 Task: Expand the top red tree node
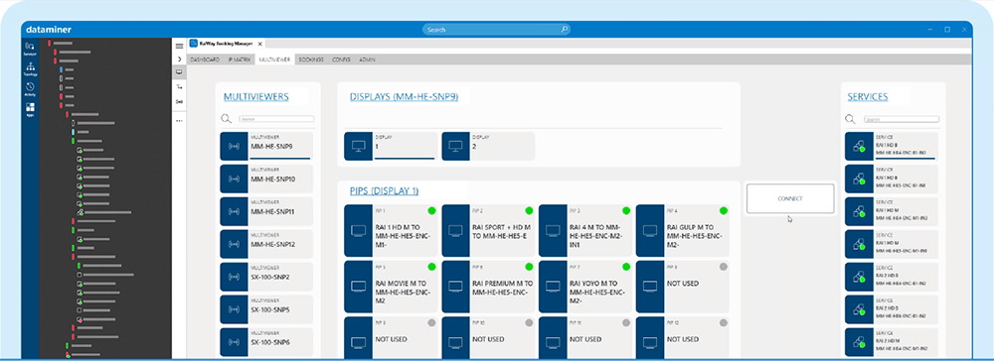coord(49,43)
